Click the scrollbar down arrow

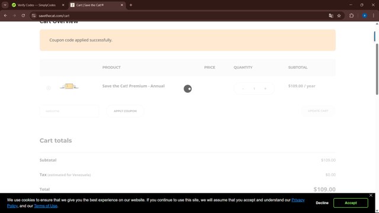(x=377, y=211)
